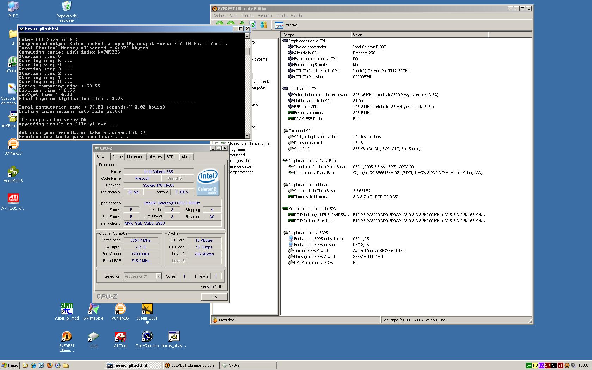Image resolution: width=592 pixels, height=370 pixels.
Task: Open the Favoritos menu in EVEREST
Action: (x=265, y=16)
